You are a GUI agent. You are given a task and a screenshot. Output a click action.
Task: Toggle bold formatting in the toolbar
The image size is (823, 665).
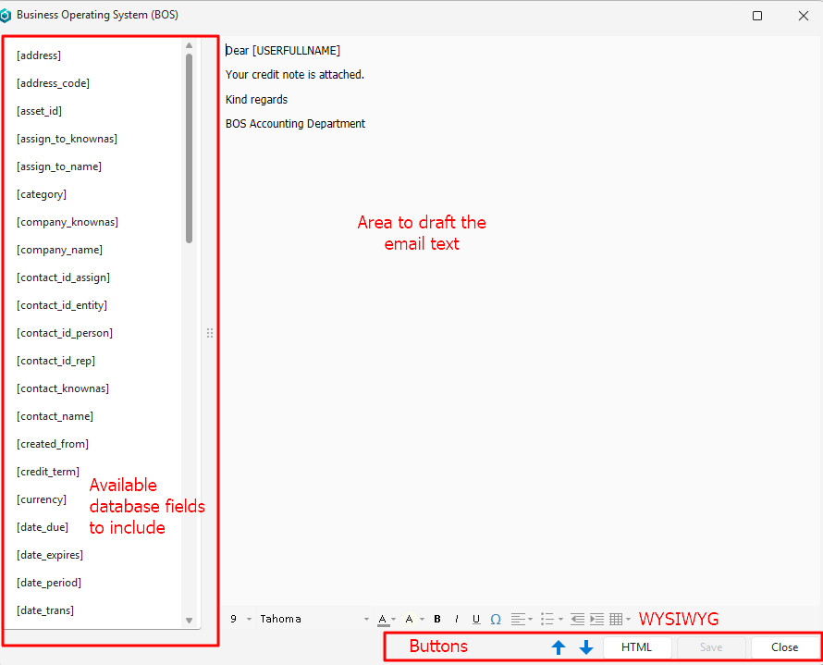pos(437,620)
